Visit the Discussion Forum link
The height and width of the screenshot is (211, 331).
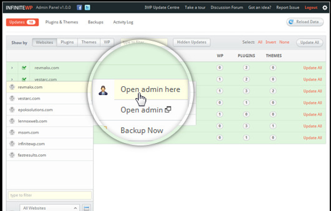tap(227, 7)
